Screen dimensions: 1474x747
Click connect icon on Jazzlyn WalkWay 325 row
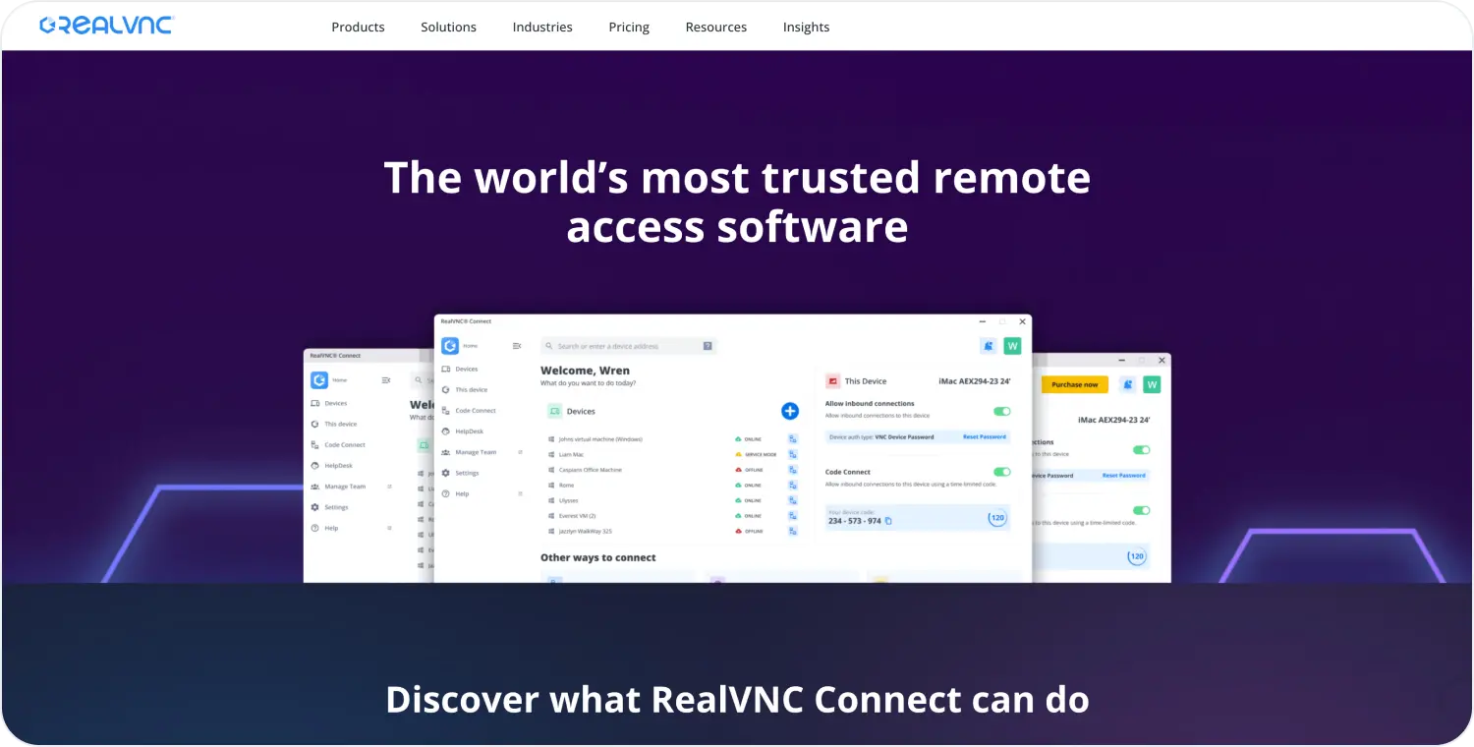[793, 531]
